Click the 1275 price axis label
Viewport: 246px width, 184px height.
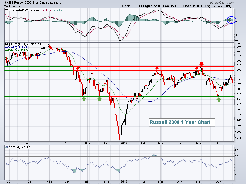(238, 138)
